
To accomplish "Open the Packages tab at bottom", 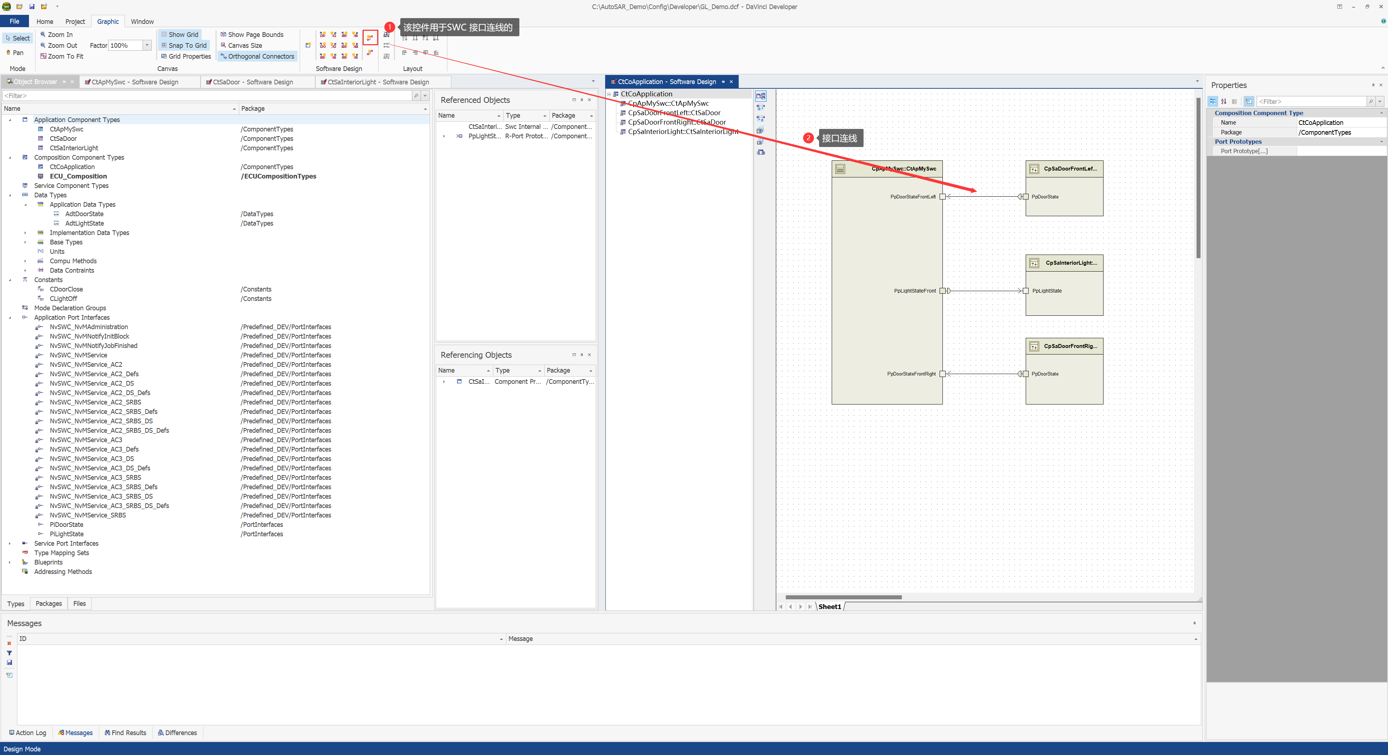I will (x=48, y=604).
